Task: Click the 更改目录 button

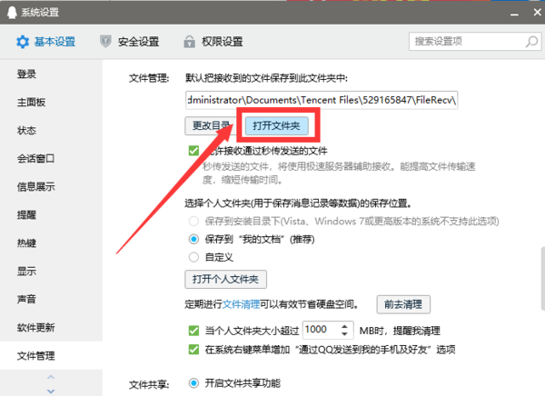Action: (210, 125)
